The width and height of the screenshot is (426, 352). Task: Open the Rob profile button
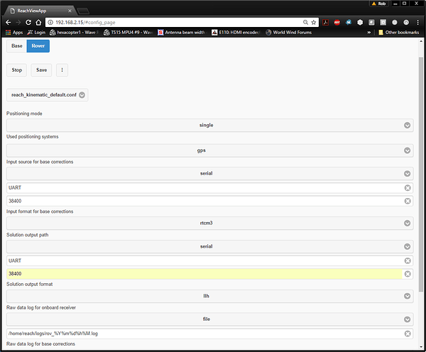[x=379, y=4]
